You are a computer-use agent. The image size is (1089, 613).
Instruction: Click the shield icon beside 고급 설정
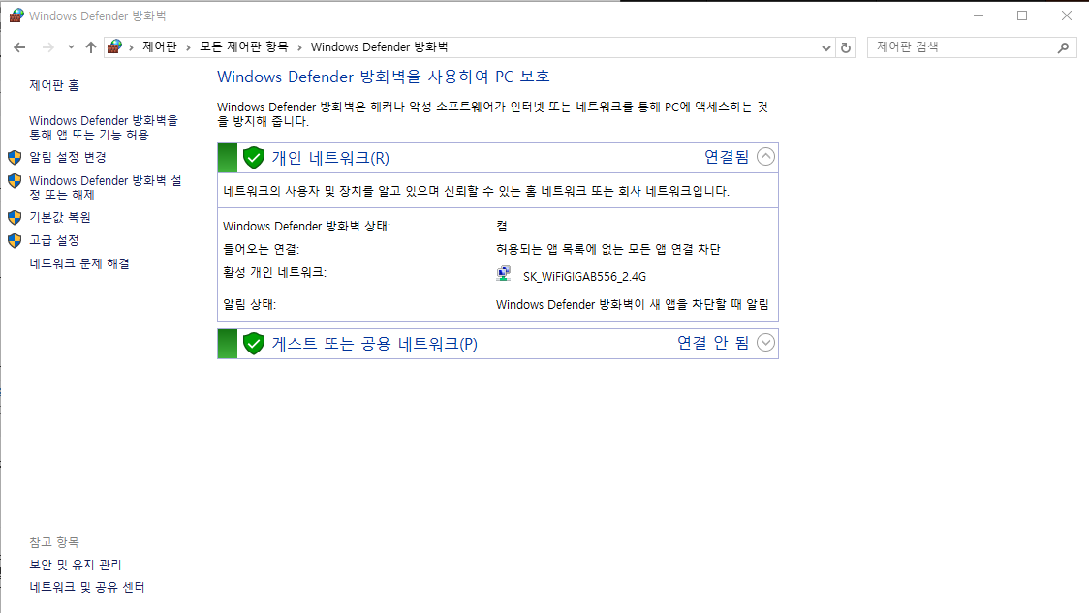[x=14, y=240]
